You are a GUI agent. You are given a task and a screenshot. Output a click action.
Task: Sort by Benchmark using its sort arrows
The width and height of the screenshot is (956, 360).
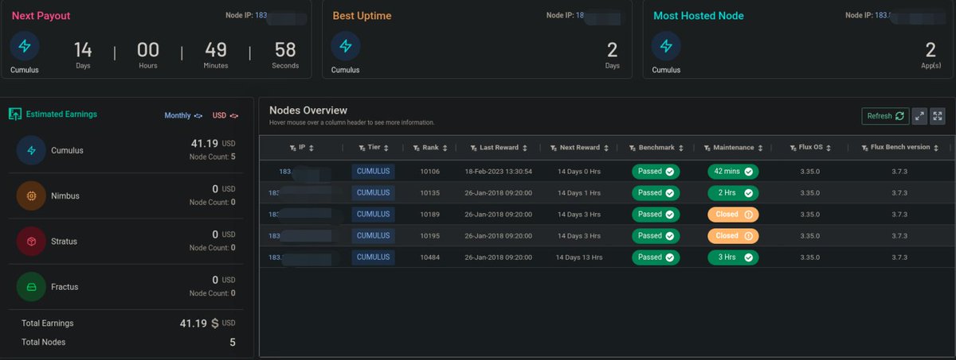[x=682, y=148]
